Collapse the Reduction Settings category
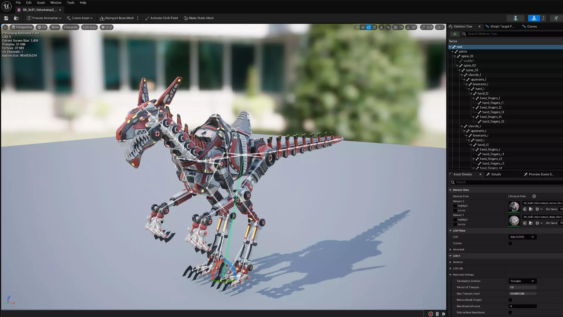Image resolution: width=563 pixels, height=317 pixels. coord(450,275)
